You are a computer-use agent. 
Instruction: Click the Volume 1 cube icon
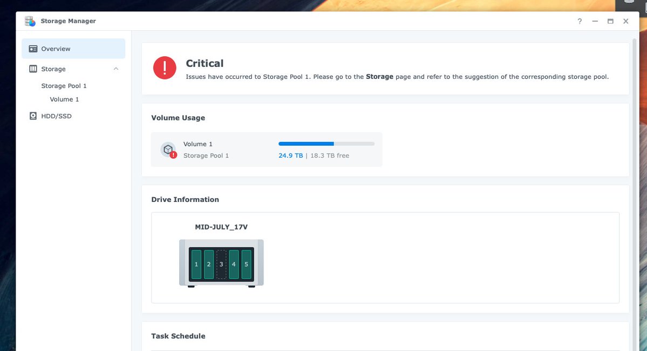coord(168,150)
